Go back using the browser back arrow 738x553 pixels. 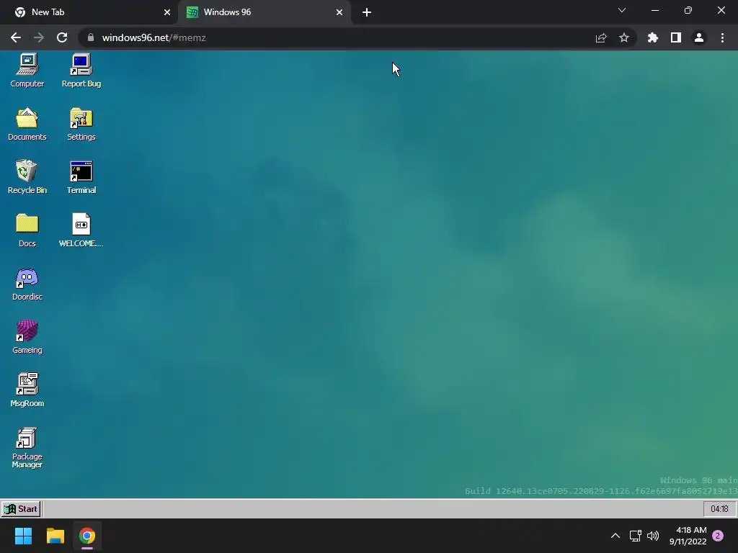pyautogui.click(x=16, y=37)
